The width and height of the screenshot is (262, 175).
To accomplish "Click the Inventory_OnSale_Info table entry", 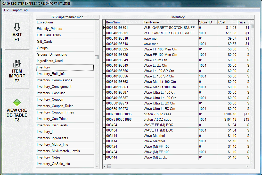I will [65, 164].
